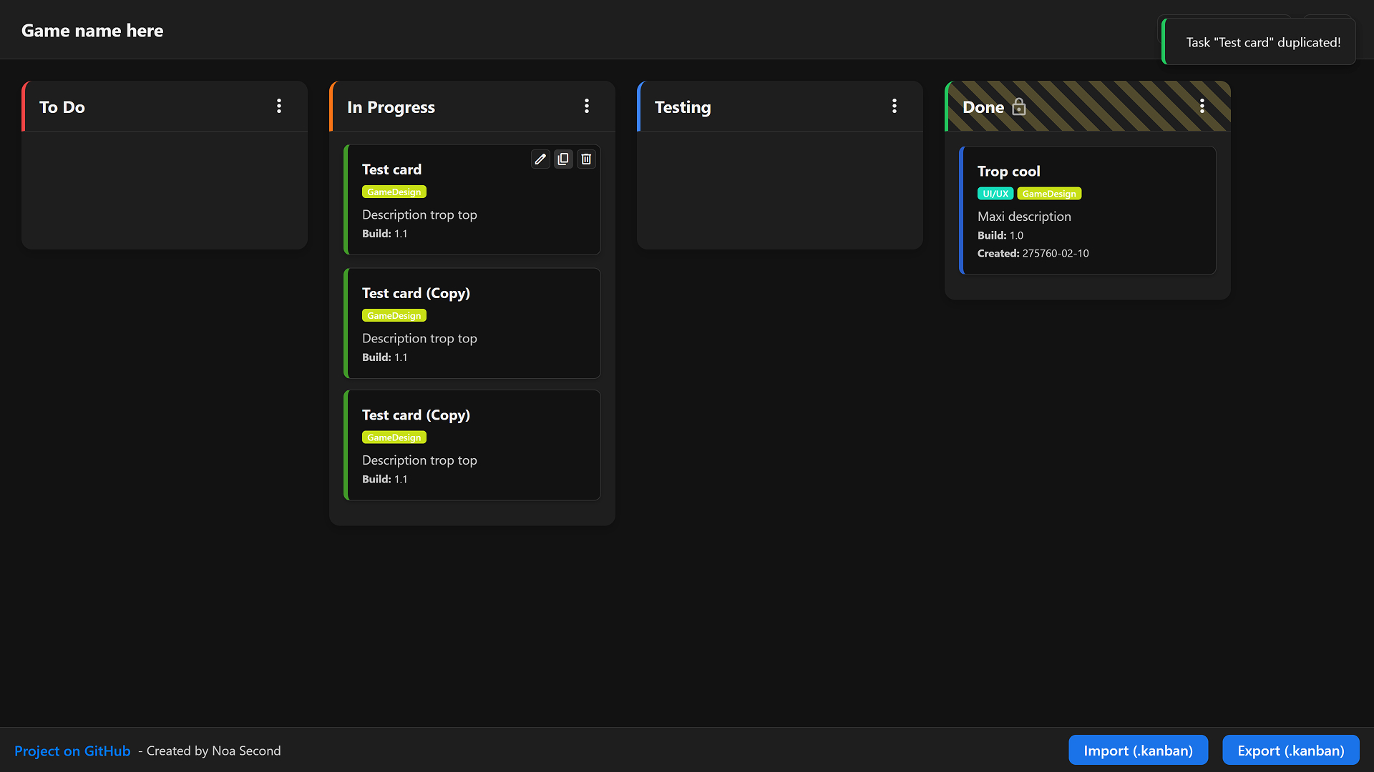This screenshot has height=772, width=1374.
Task: Click the Game name here title
Action: pos(92,31)
